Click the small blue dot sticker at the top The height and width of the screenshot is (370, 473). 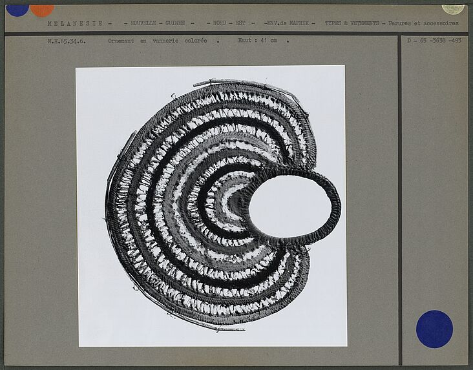(17, 10)
